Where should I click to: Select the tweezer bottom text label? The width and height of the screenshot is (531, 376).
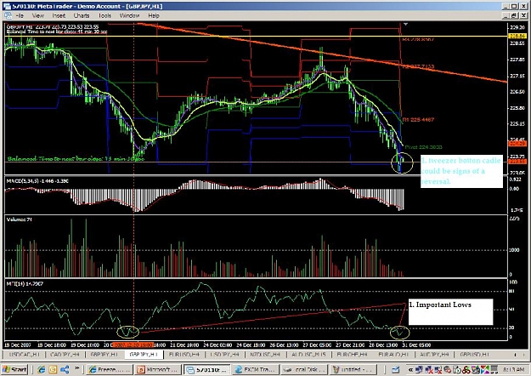click(x=460, y=171)
